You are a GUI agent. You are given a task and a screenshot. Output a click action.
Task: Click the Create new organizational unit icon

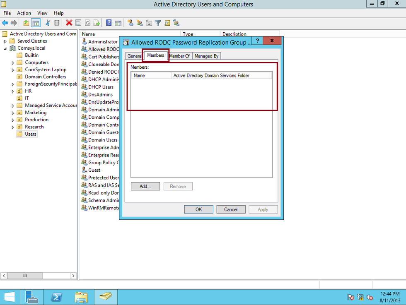coord(149,23)
